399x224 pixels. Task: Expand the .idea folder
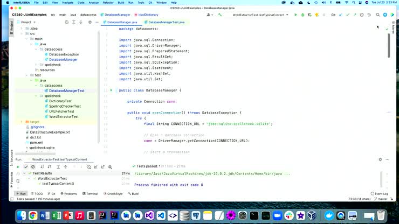[22, 29]
